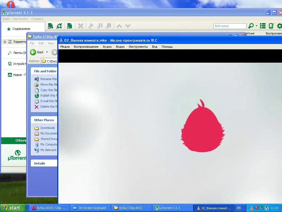The width and height of the screenshot is (282, 212).
Task: Click the µTorrent logo in the sidebar ad
Action: tap(17, 155)
